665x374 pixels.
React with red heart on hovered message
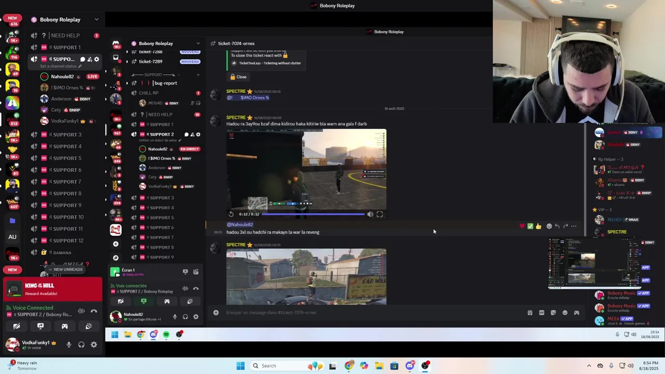point(522,226)
